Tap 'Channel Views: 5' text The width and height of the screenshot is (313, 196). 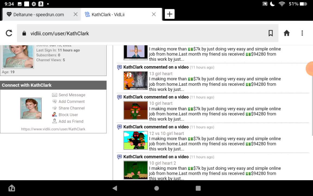[x=51, y=60]
